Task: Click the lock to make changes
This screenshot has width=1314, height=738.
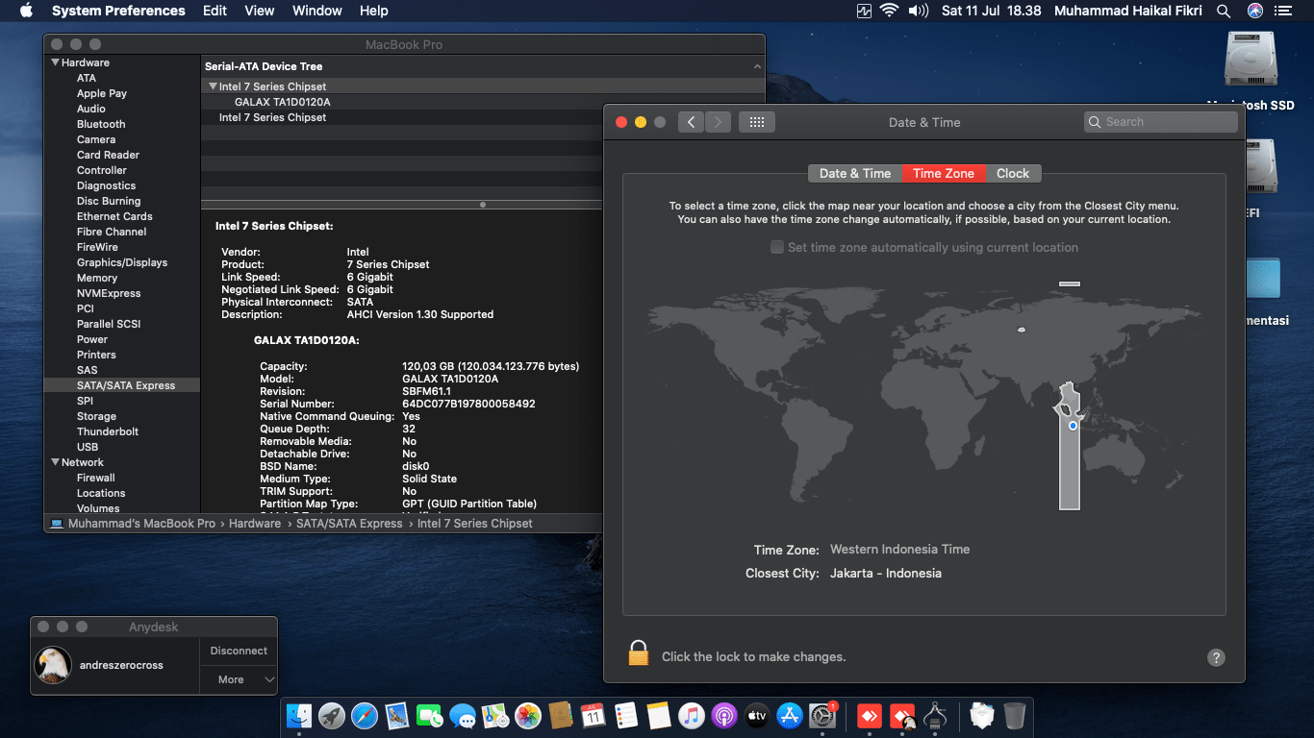Action: click(x=639, y=654)
